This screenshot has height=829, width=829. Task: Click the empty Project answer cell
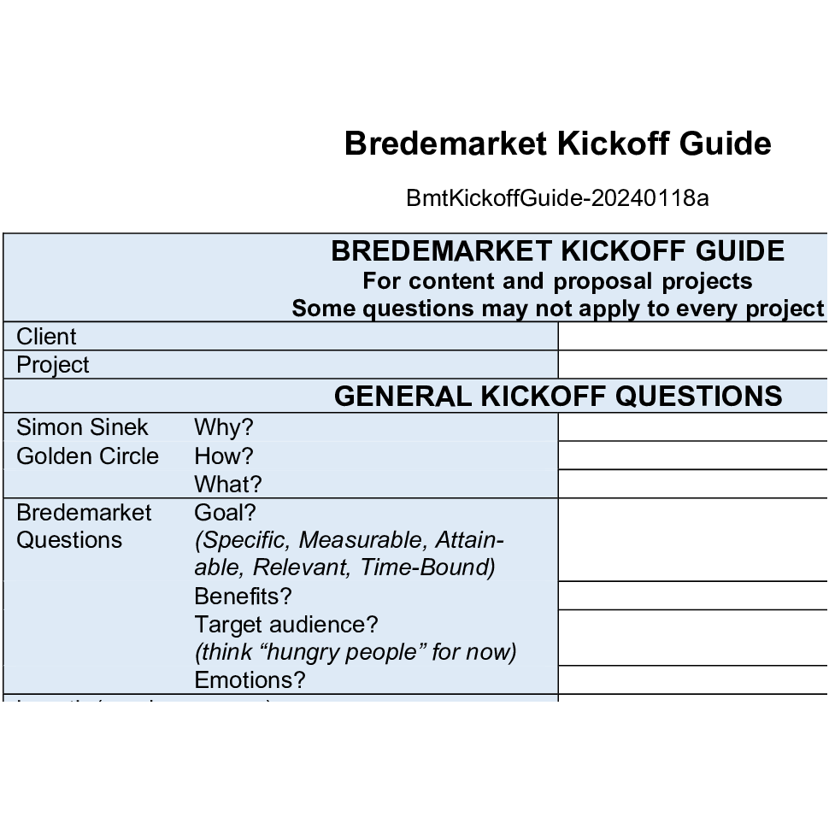[692, 365]
